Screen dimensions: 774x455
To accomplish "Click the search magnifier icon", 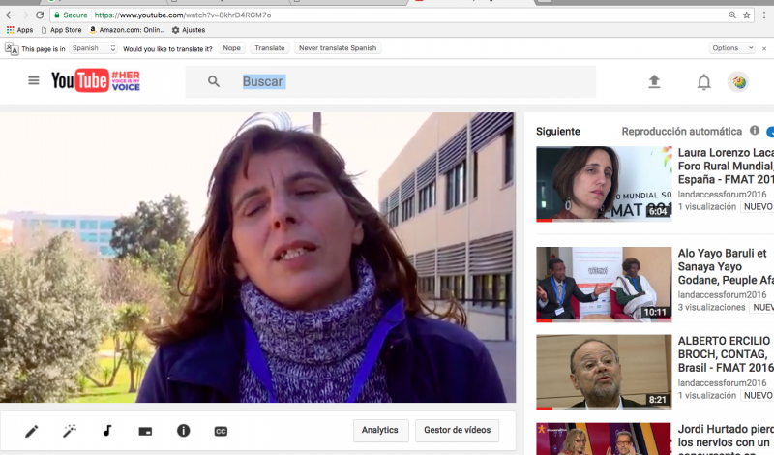I will click(214, 82).
